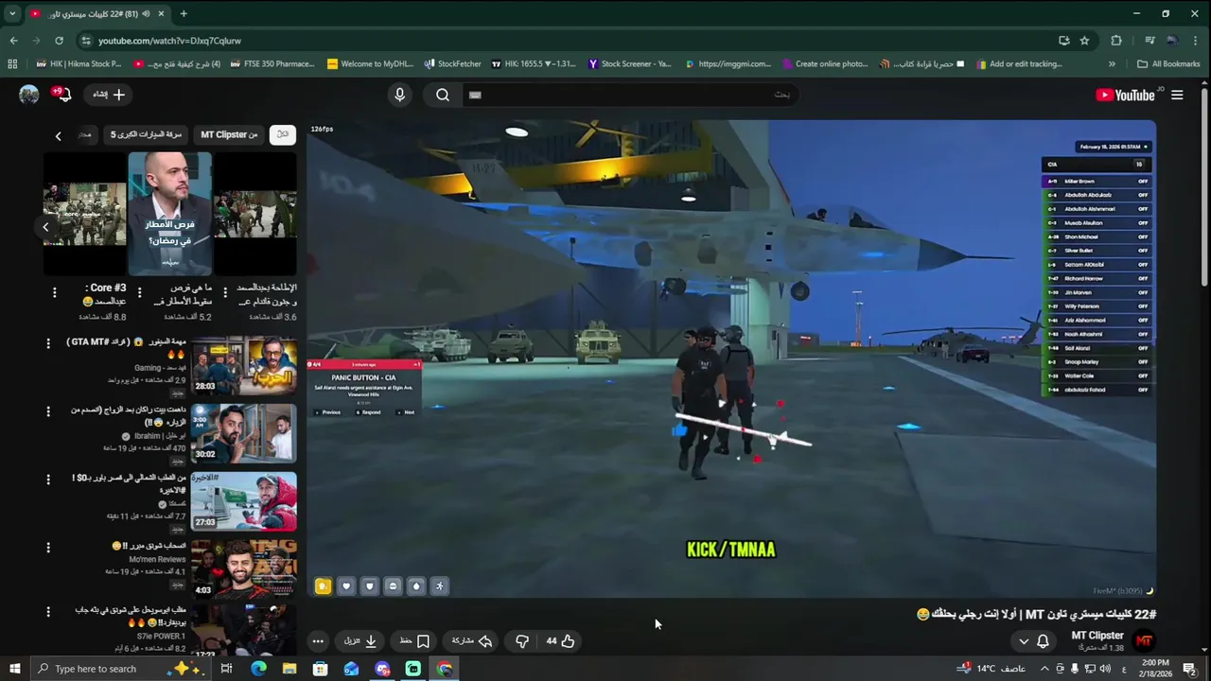Open the three-dot more actions button

click(318, 641)
